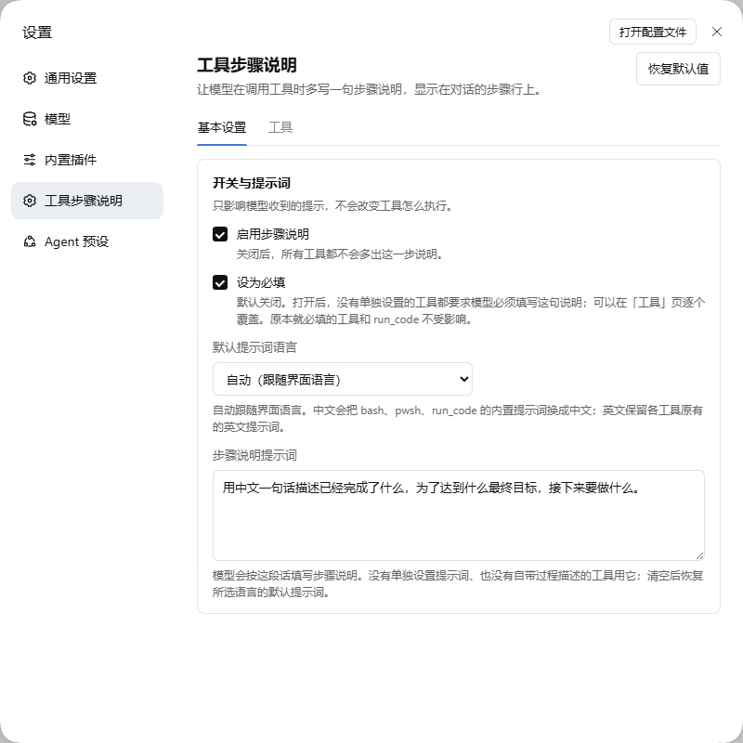This screenshot has height=743, width=743.
Task: Click the 开关与提示词 section heading
Action: [251, 183]
